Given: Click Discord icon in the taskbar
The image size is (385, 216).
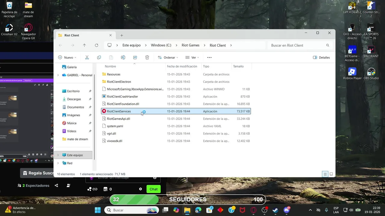Looking at the screenshot, I should point(286,210).
